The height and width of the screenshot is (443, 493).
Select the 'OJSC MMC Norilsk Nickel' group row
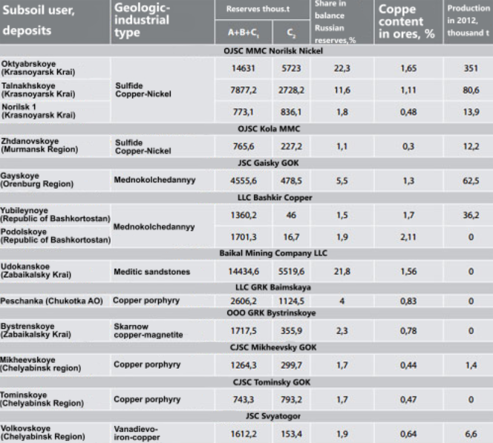(x=246, y=51)
